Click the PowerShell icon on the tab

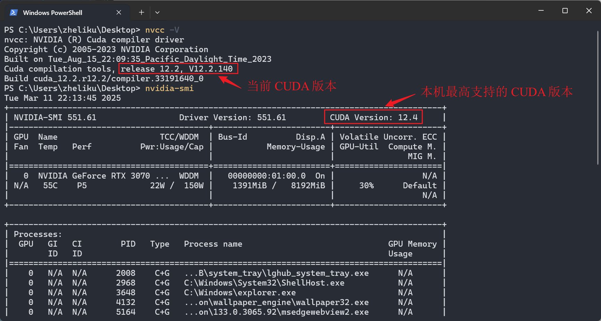tap(14, 13)
